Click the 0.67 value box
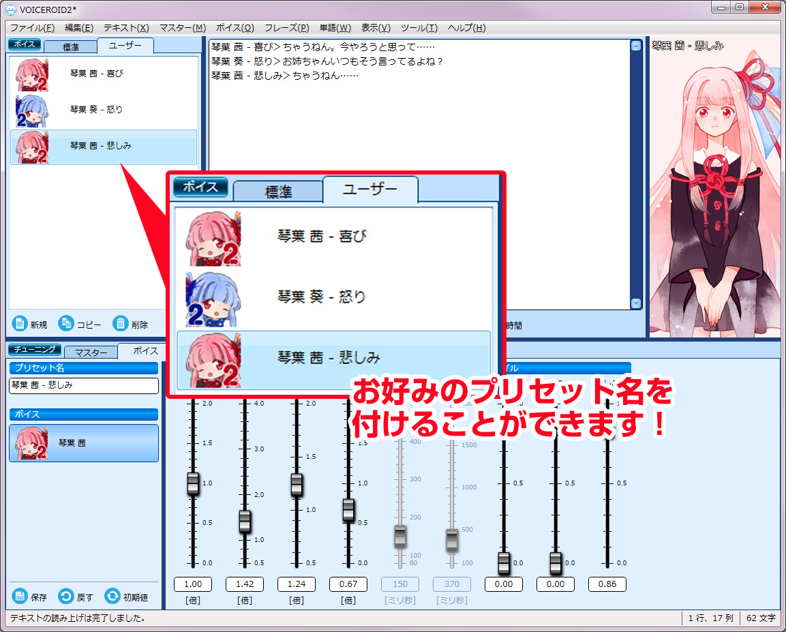786x632 pixels. point(348,584)
